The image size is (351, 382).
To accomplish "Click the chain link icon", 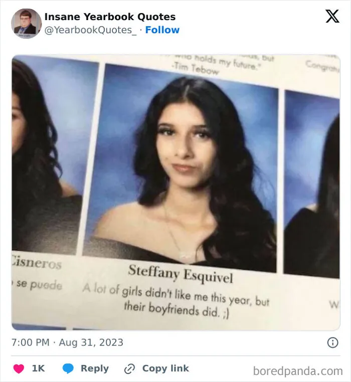I will pyautogui.click(x=129, y=369).
